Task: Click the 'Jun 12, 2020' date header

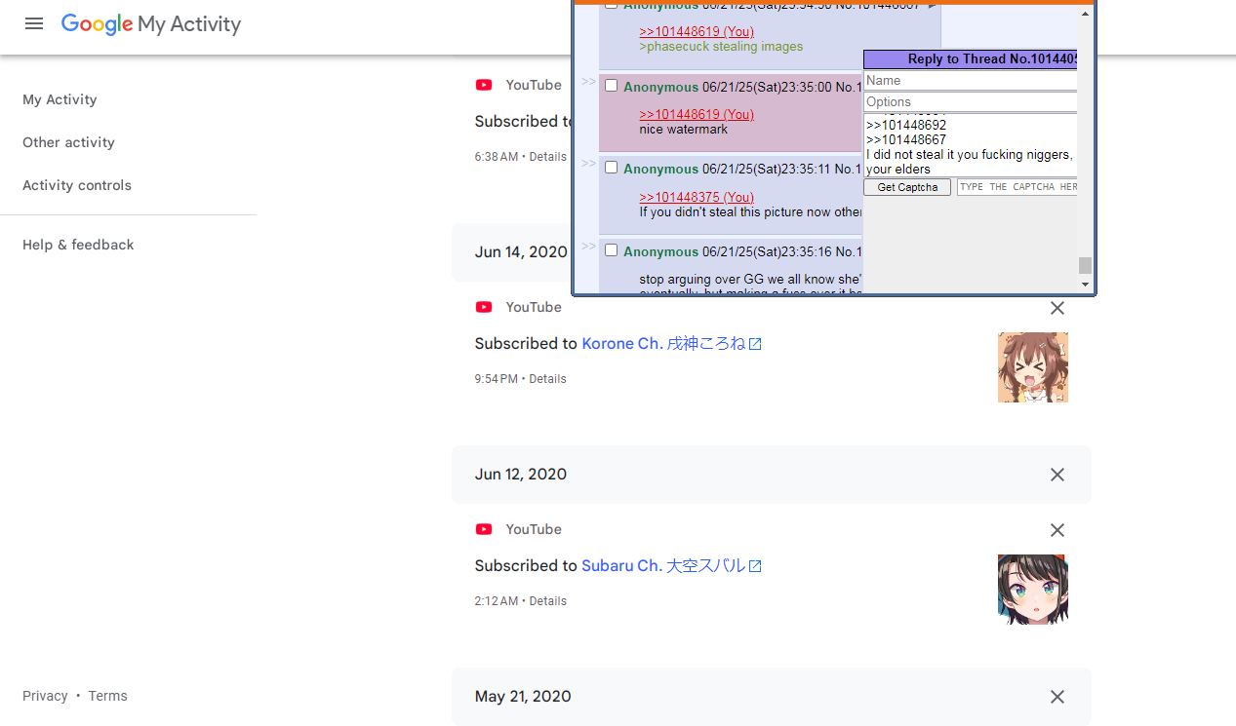Action: [521, 475]
